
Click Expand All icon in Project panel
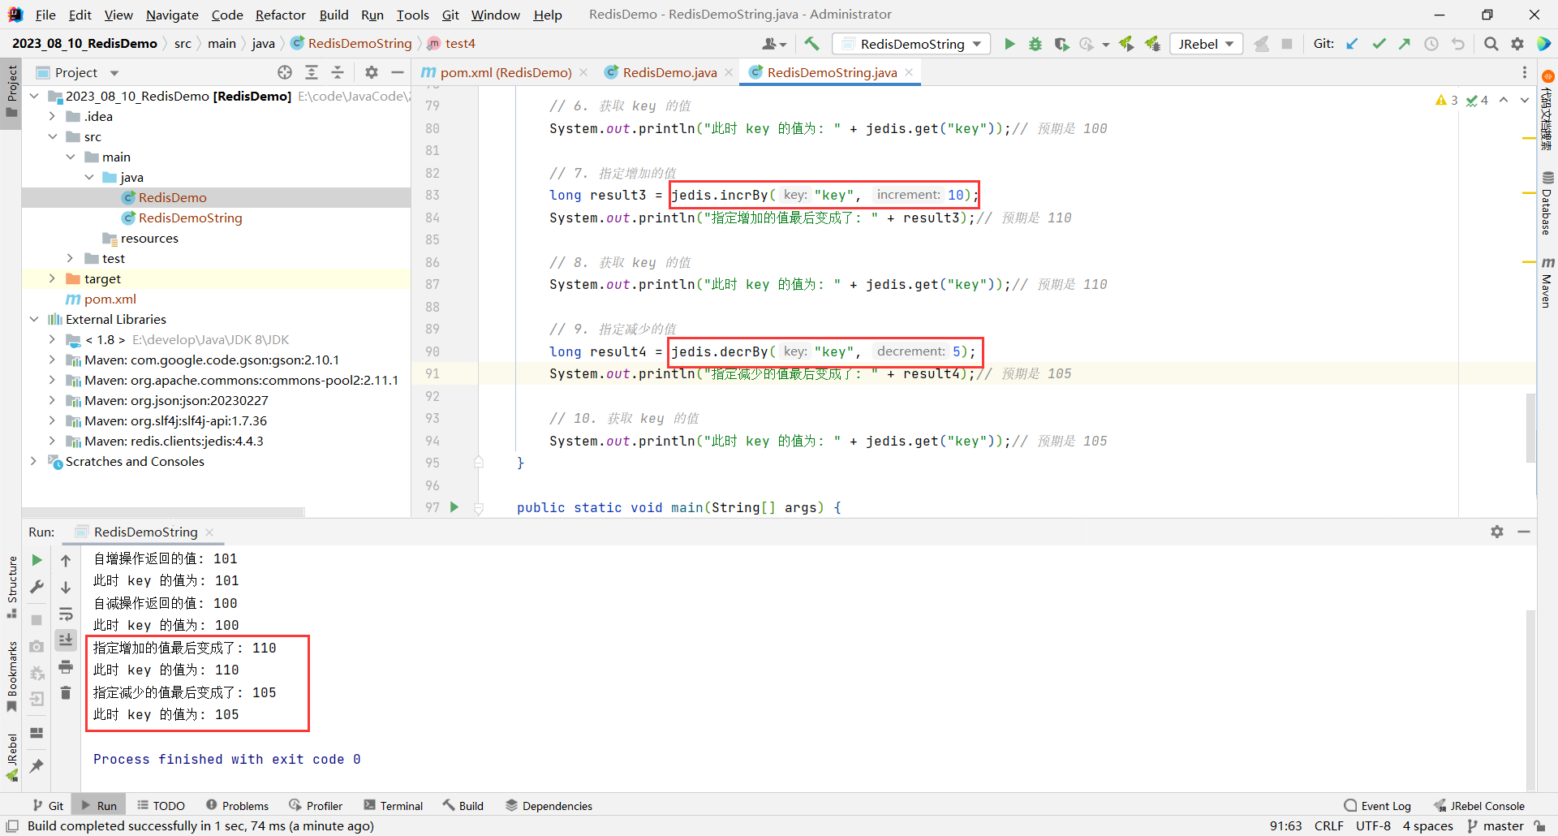click(x=312, y=72)
